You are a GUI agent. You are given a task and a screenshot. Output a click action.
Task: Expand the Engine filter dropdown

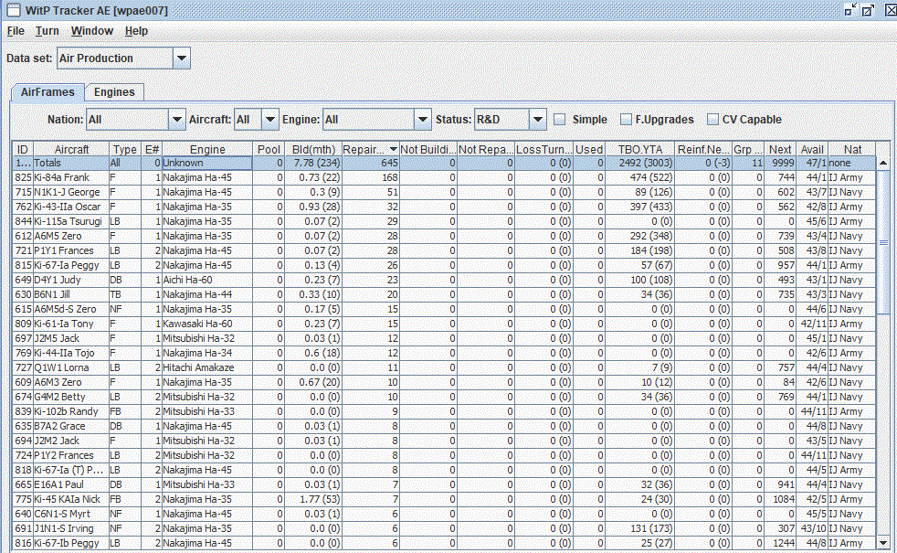coord(422,120)
